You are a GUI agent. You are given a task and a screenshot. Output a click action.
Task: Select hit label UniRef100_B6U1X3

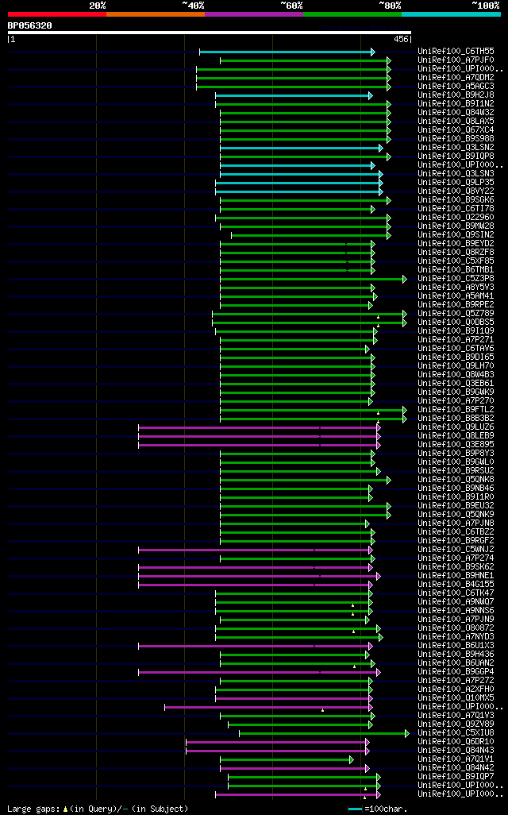pos(456,646)
